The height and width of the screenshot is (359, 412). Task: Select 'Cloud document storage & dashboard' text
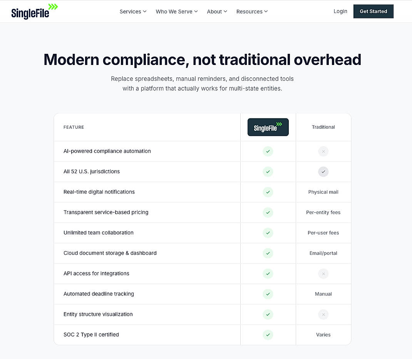pyautogui.click(x=110, y=253)
